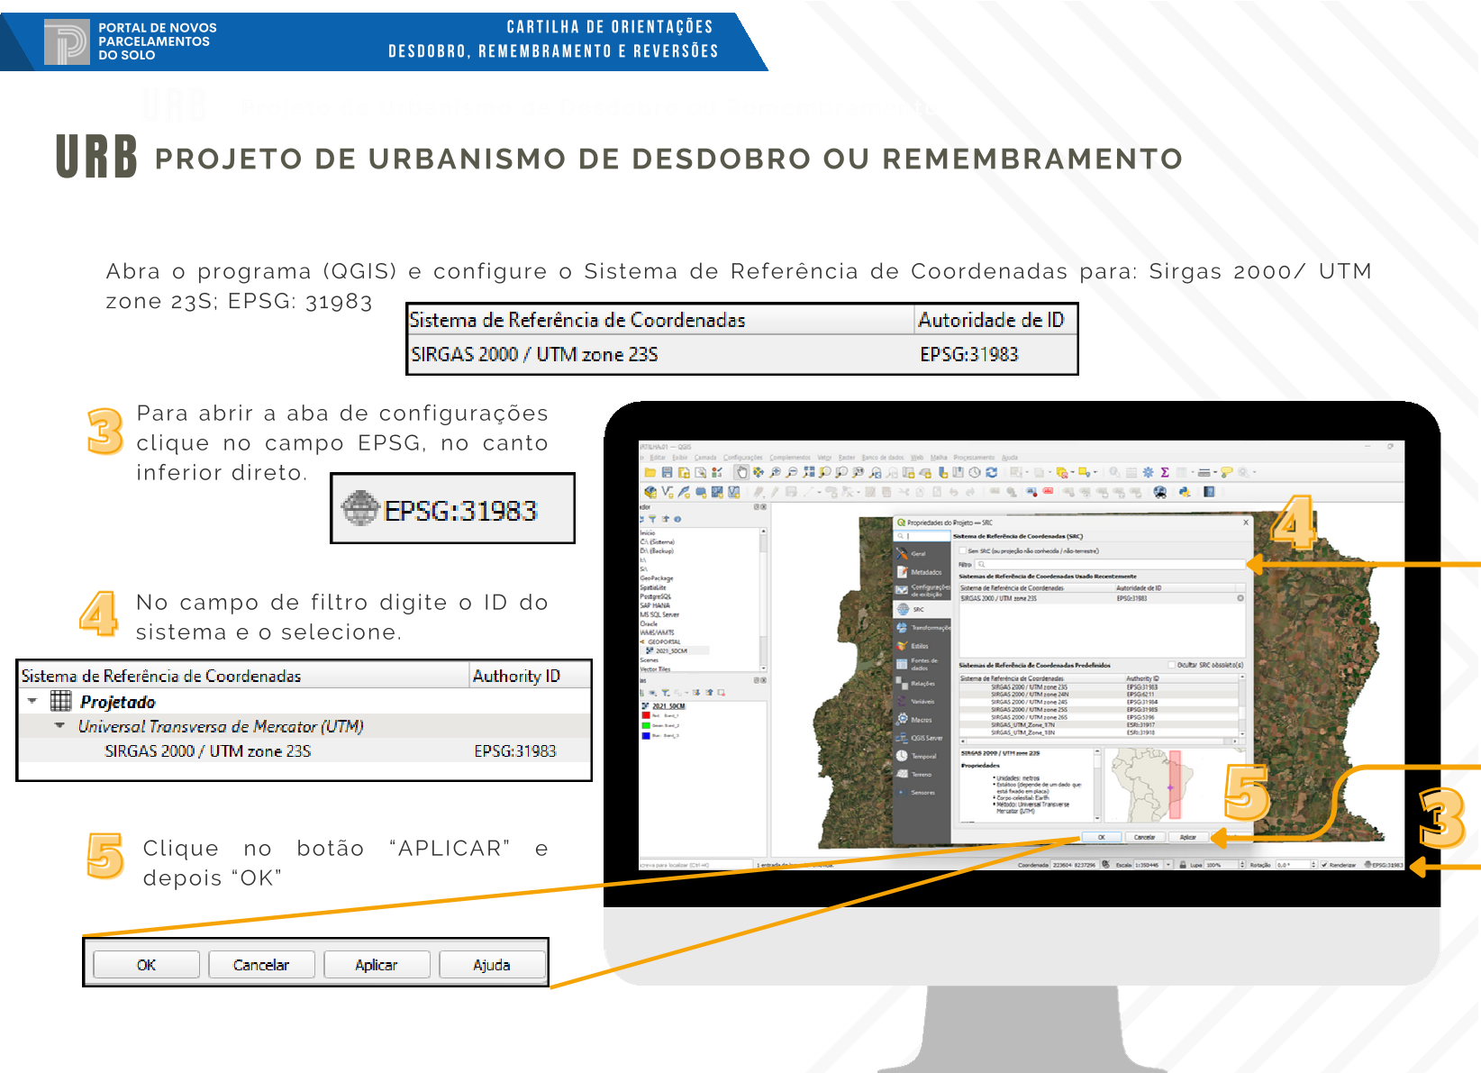The width and height of the screenshot is (1481, 1073).
Task: Click the Pan Map hand tool
Action: point(741,472)
